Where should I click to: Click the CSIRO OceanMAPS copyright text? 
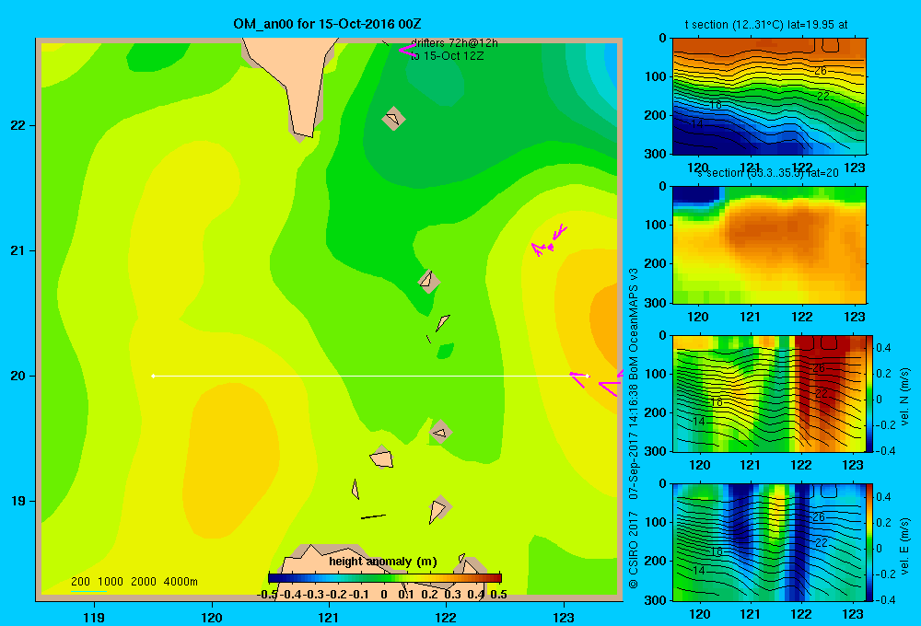[634, 429]
